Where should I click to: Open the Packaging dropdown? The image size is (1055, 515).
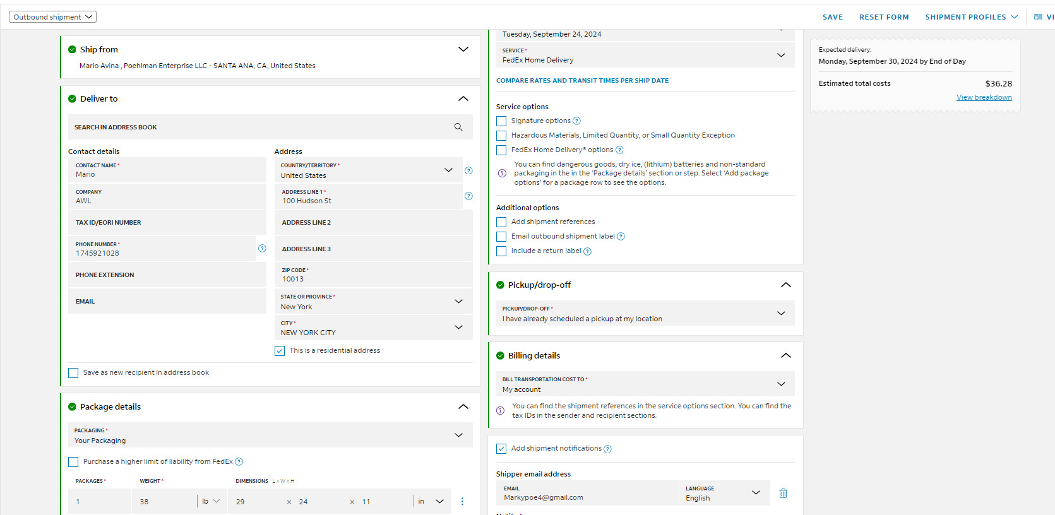270,435
